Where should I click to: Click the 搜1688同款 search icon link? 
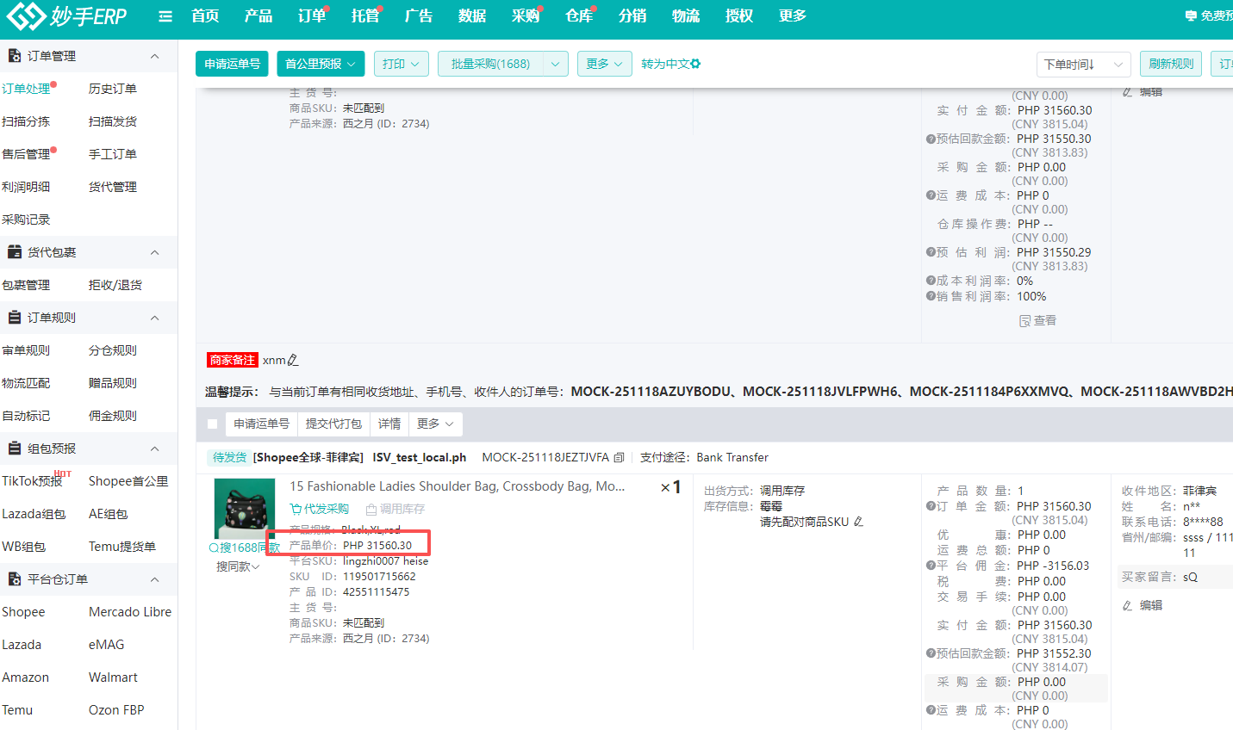[245, 547]
